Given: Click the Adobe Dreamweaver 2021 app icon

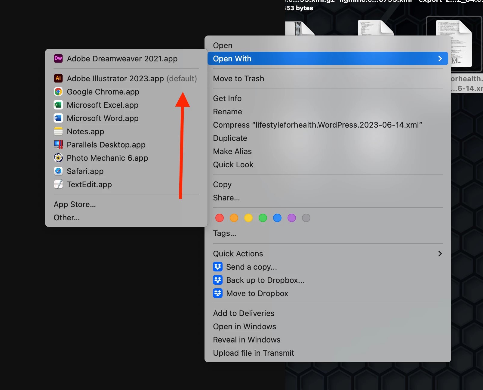Looking at the screenshot, I should point(58,58).
